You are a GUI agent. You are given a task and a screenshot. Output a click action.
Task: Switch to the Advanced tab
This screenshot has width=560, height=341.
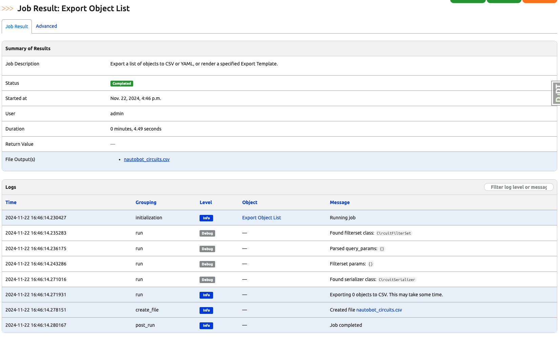[x=46, y=26]
